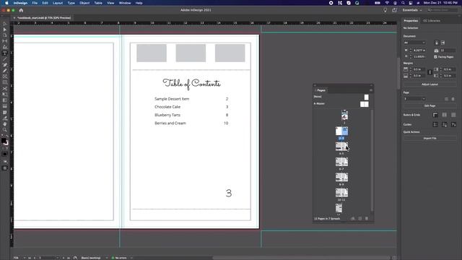Open the A4 page size dropdown
Screen dimensions: 462x260
click(414, 43)
